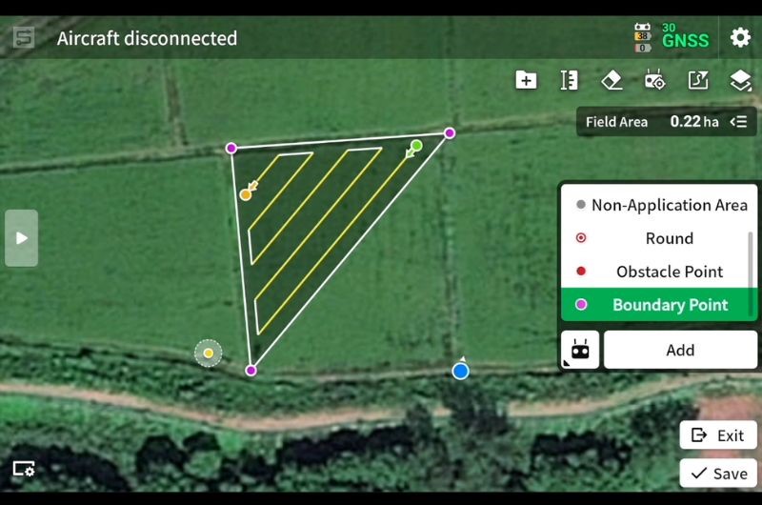Select the eraser tool

tap(612, 80)
